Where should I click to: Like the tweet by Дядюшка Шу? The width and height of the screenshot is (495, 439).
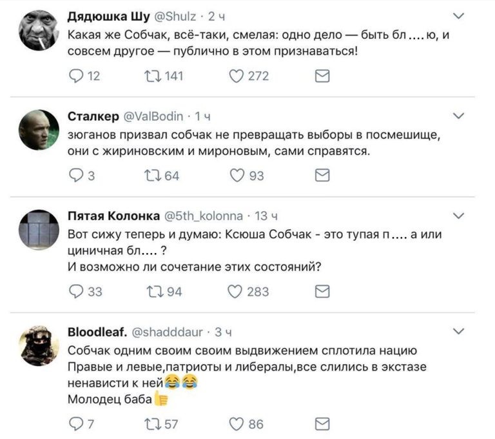pyautogui.click(x=238, y=77)
